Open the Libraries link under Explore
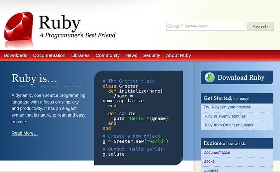Image resolution: width=280 pixels, height=172 pixels. 211,170
